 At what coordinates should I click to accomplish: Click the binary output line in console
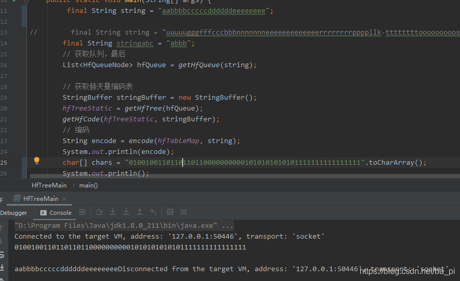pyautogui.click(x=130, y=247)
